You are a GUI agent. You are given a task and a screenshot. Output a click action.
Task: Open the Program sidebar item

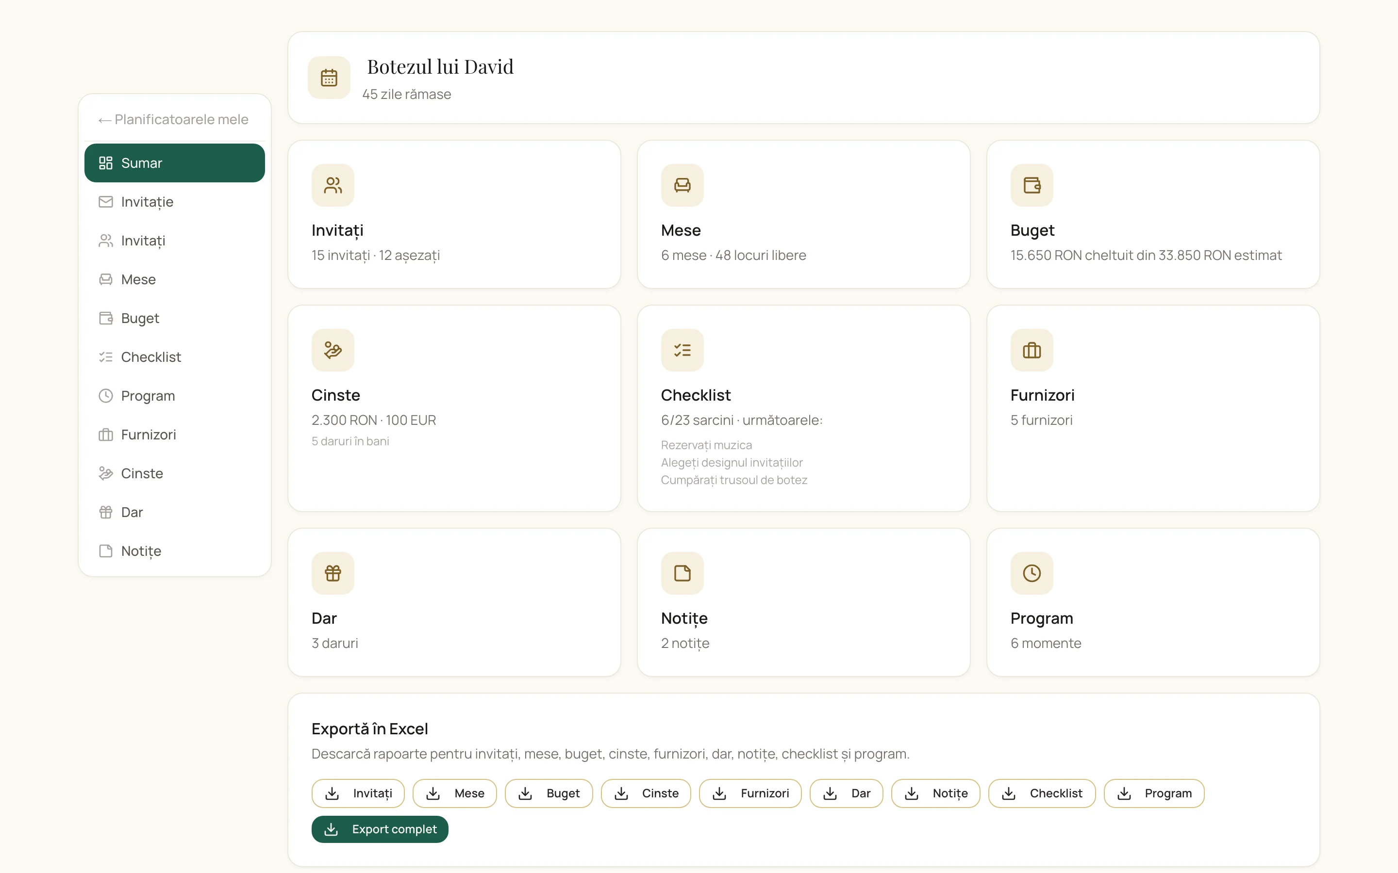point(174,395)
